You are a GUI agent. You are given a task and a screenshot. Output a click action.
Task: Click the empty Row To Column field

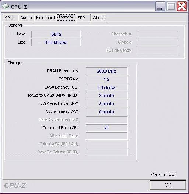pyautogui.click(x=107, y=152)
